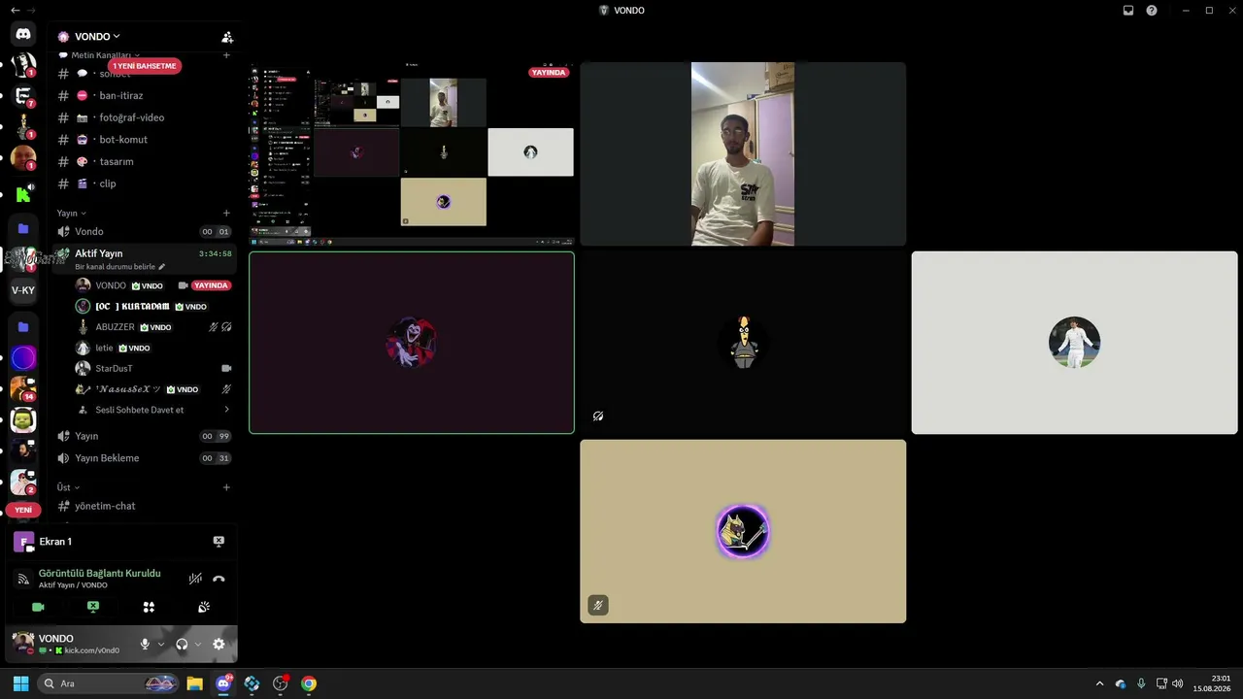Go forward with the title bar arrow
1243x699 pixels.
(x=31, y=10)
